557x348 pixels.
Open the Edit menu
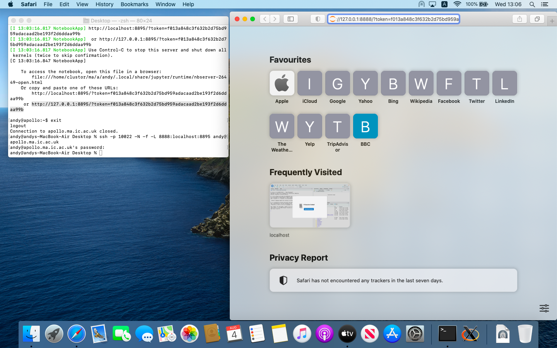pyautogui.click(x=64, y=4)
